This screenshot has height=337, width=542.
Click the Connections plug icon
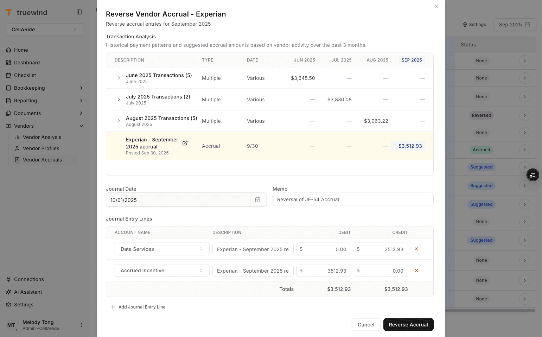coord(8,279)
